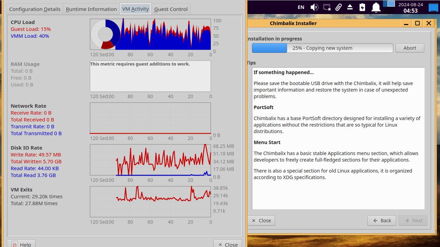The height and width of the screenshot is (247, 440).
Task: Abort the Chimbalix installation
Action: click(410, 48)
